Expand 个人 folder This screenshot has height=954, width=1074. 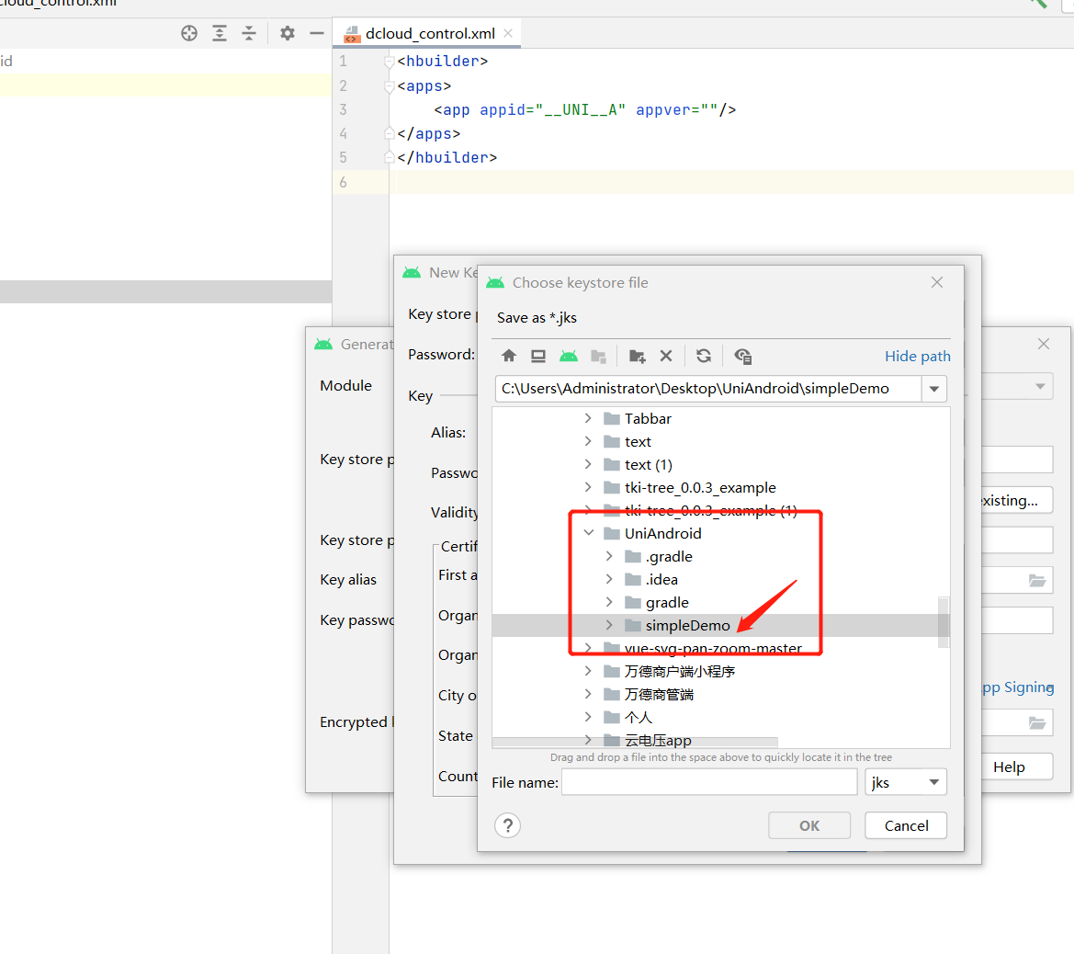[588, 717]
